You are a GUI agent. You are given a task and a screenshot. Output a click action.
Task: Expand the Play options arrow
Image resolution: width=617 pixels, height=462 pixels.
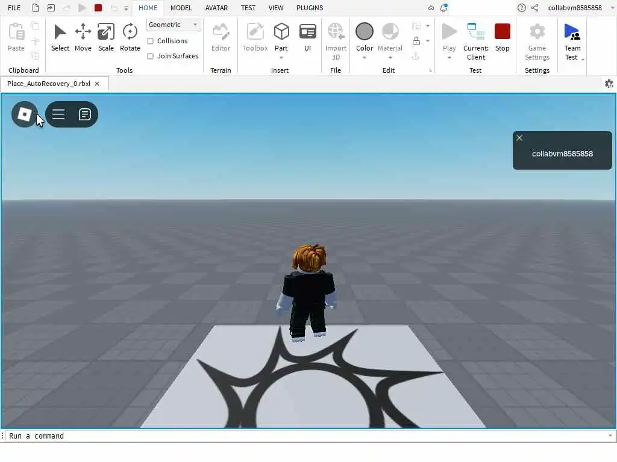(x=449, y=58)
